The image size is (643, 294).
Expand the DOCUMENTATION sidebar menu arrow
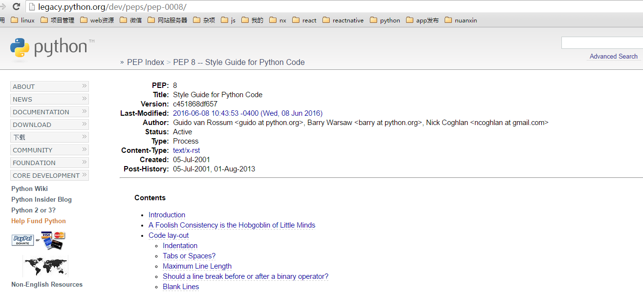click(x=84, y=111)
